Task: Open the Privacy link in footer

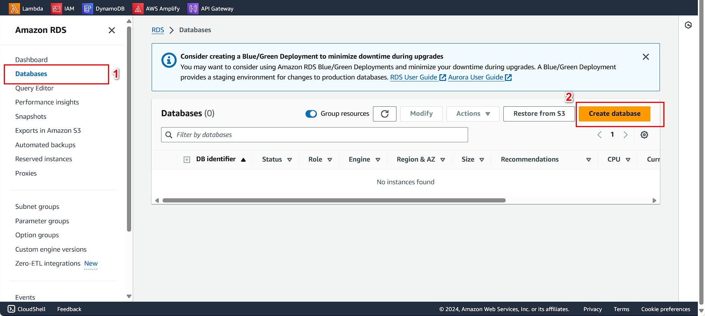Action: pyautogui.click(x=593, y=309)
